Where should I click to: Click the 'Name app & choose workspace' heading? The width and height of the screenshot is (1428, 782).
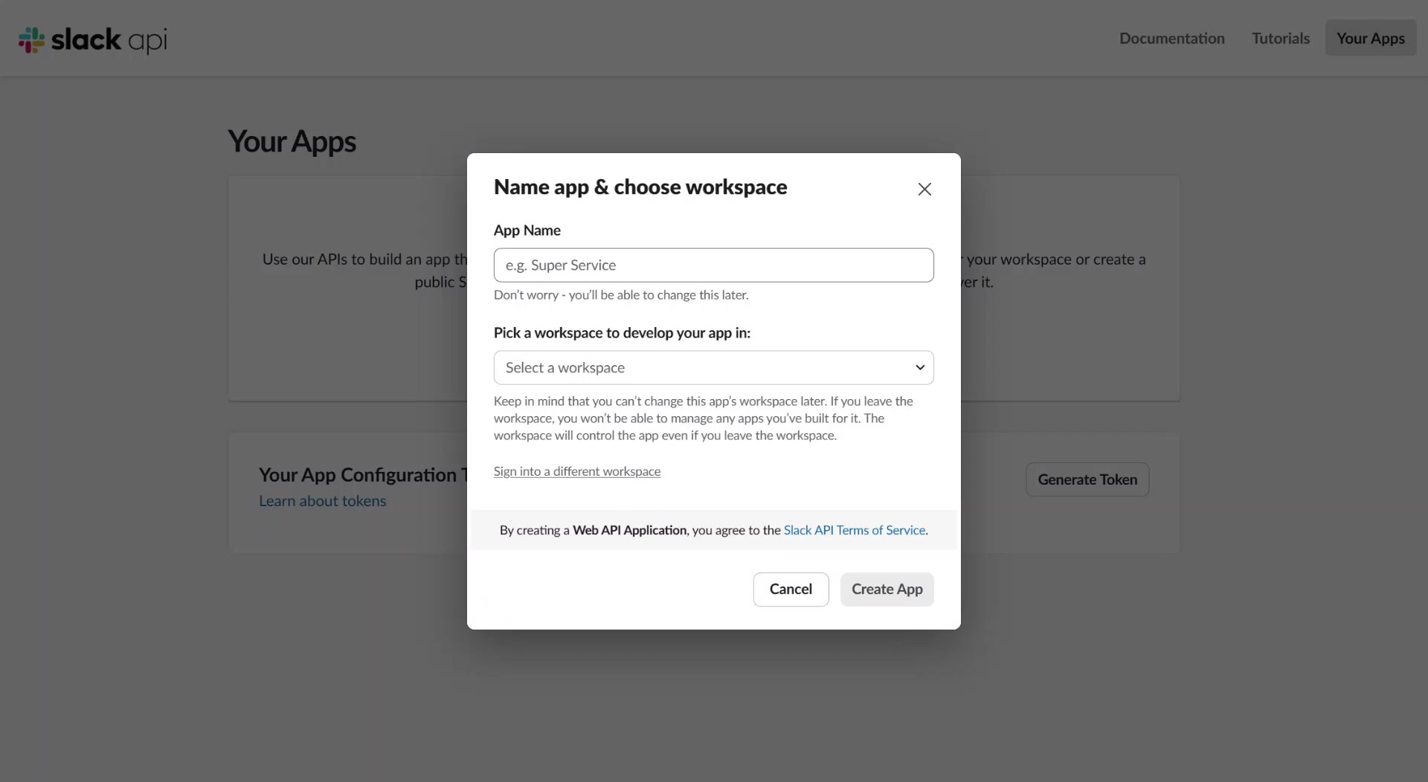tap(640, 187)
